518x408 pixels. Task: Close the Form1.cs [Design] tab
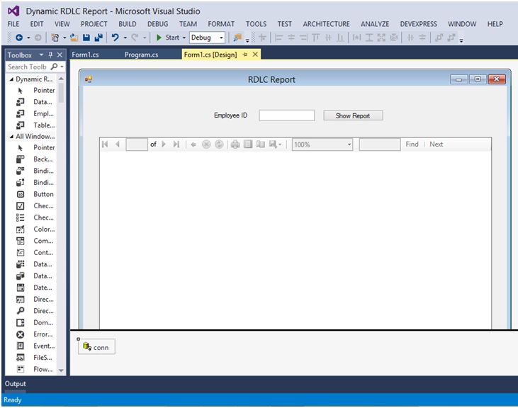pos(255,55)
